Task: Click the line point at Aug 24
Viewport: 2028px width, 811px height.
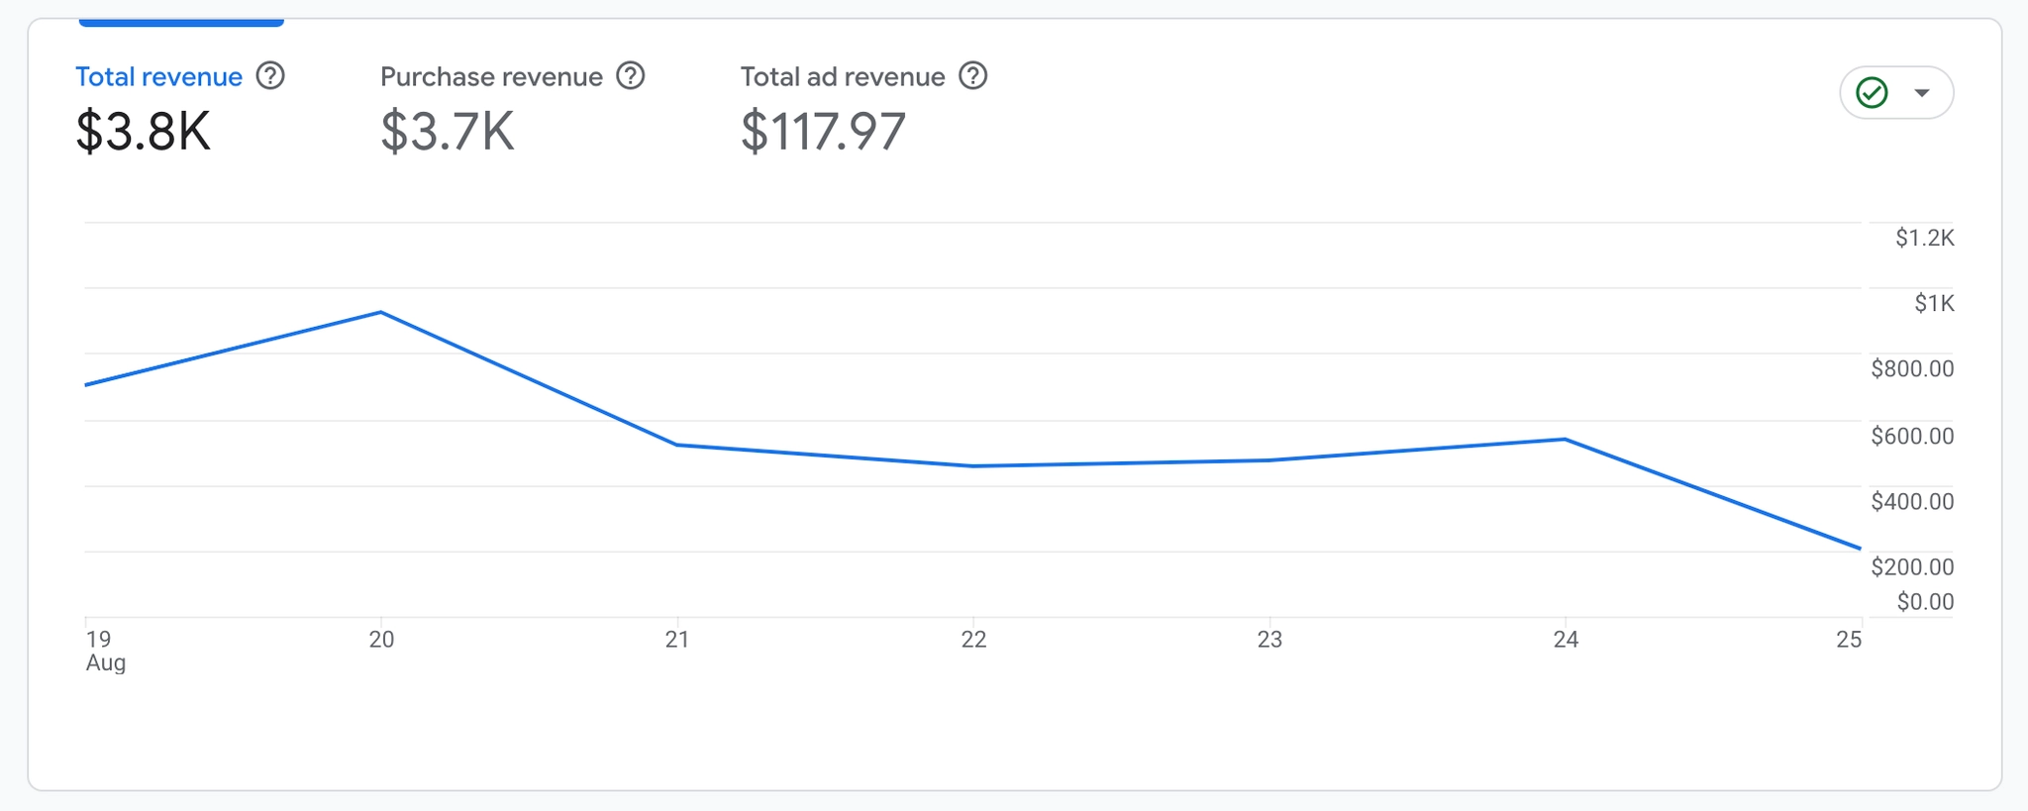Action: [x=1565, y=439]
